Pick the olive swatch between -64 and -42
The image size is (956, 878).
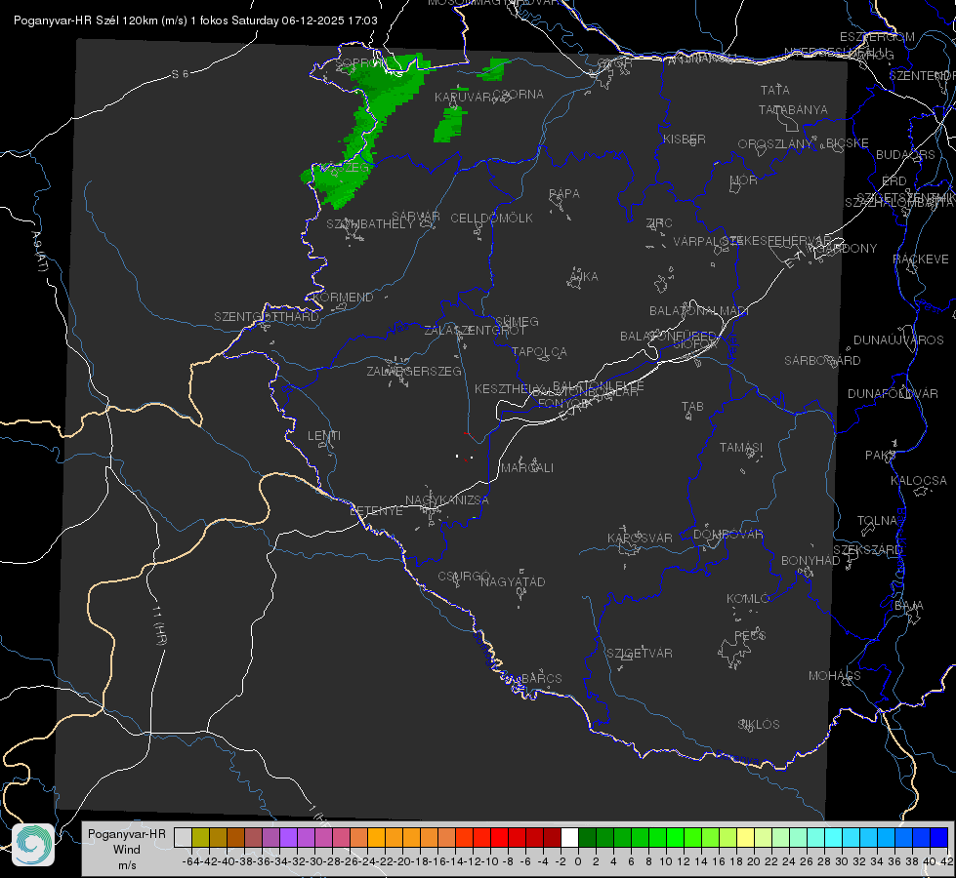pos(200,837)
